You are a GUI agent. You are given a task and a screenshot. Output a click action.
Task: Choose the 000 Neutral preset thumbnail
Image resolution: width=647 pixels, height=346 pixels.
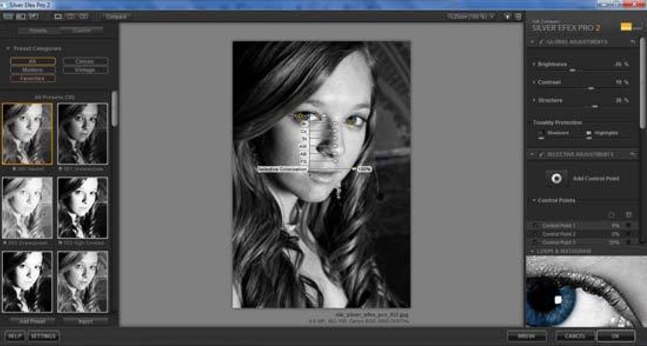coord(27,133)
